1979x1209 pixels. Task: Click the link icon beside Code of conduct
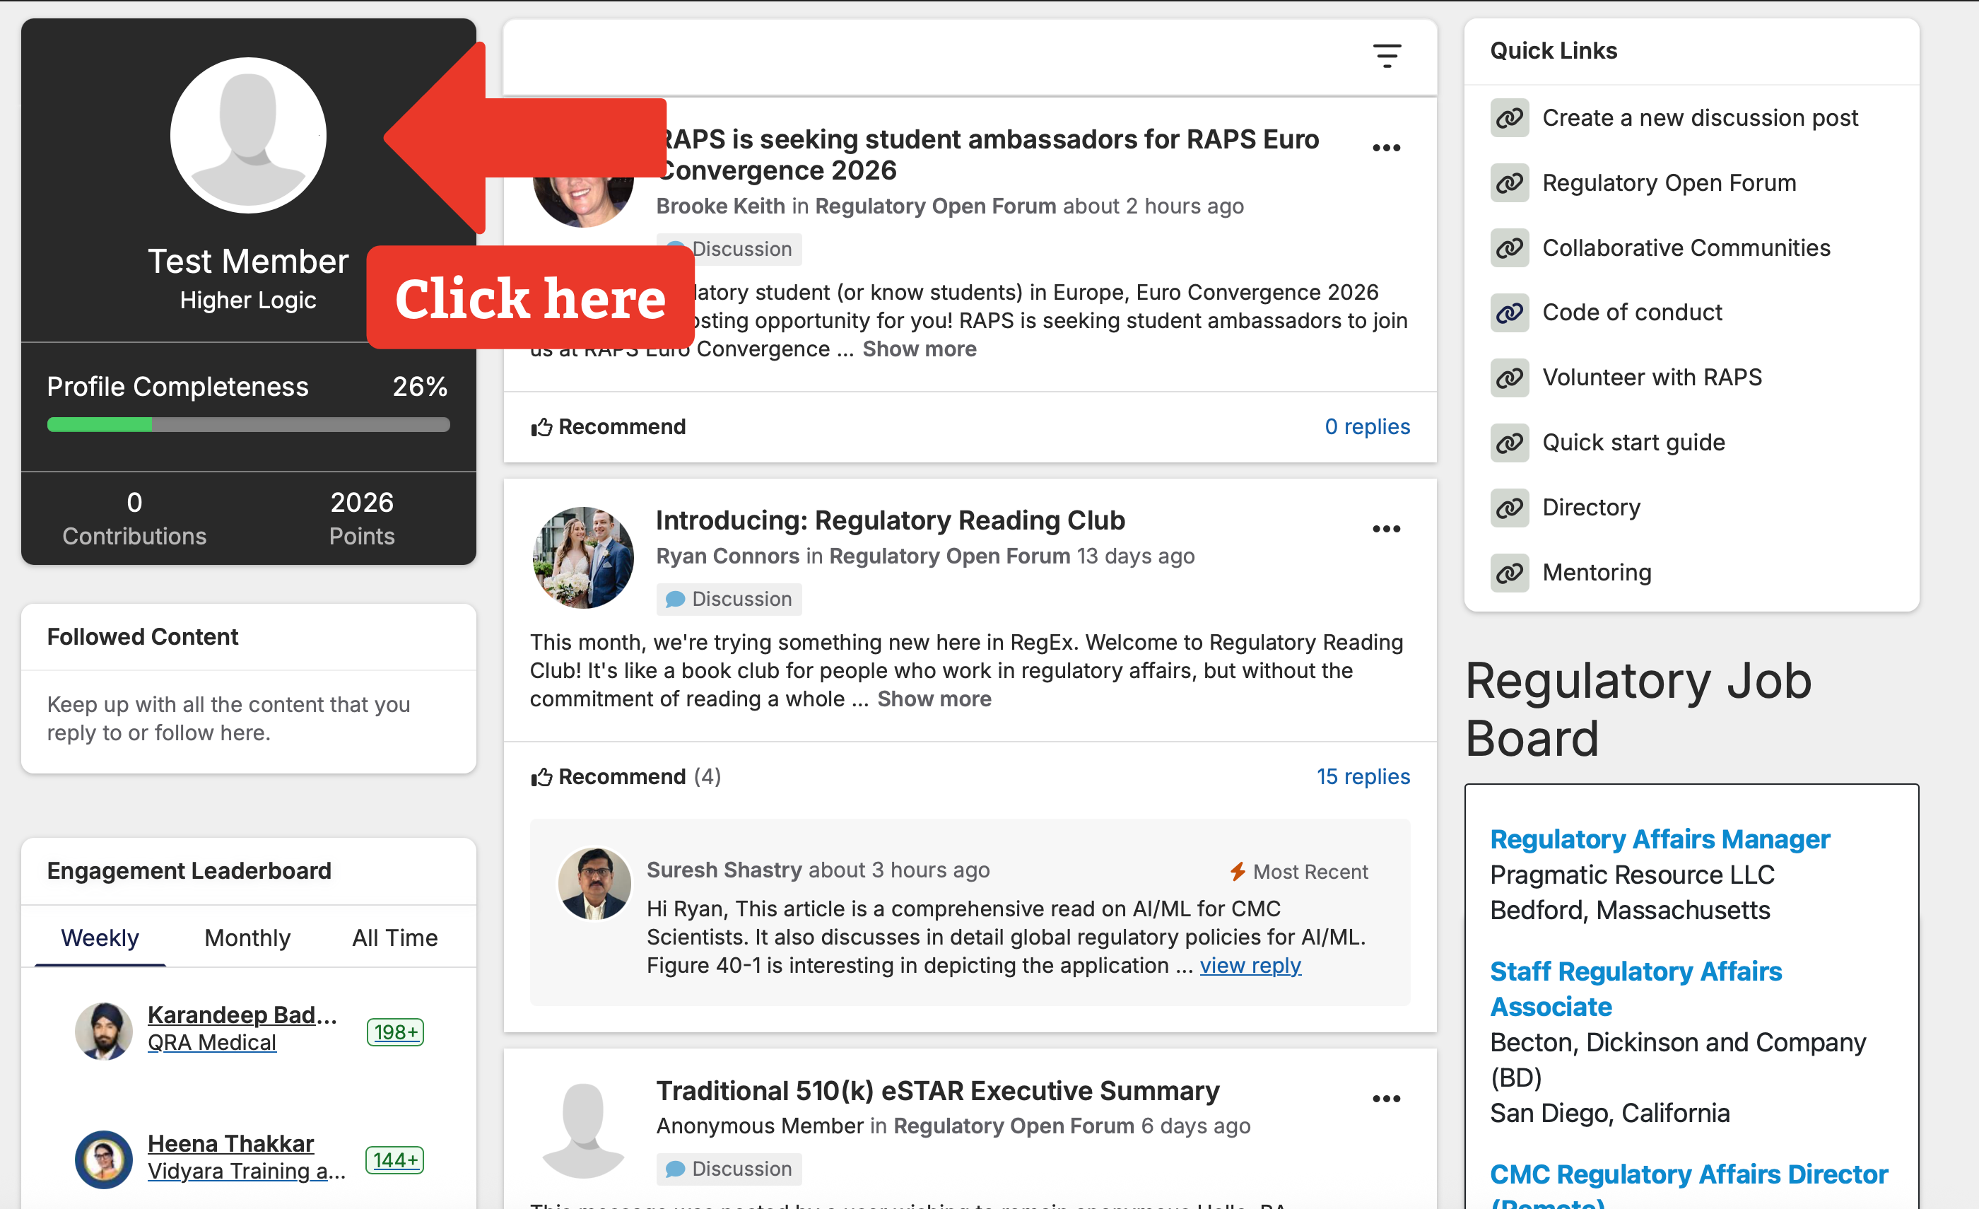[x=1509, y=313]
